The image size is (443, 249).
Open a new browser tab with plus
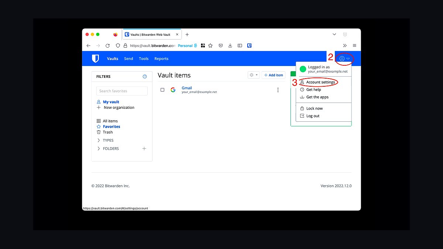187,34
